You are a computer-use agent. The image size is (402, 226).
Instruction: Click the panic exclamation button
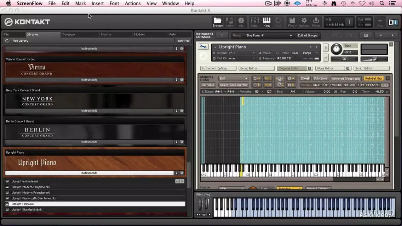pyautogui.click(x=349, y=22)
